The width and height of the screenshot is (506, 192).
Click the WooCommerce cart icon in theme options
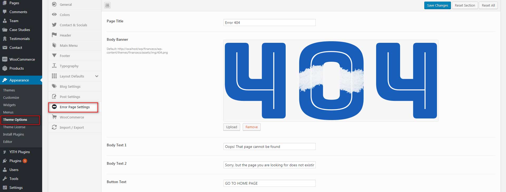(x=54, y=117)
